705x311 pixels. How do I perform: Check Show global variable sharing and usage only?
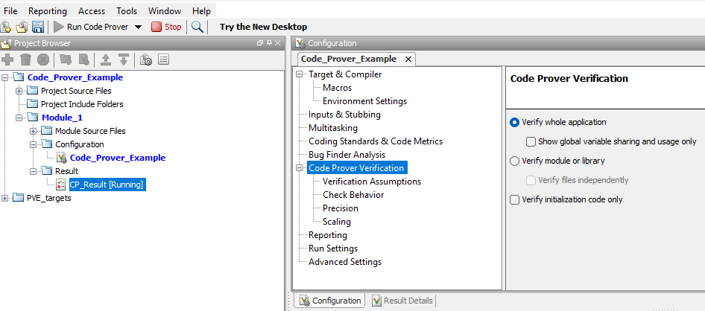tap(531, 141)
